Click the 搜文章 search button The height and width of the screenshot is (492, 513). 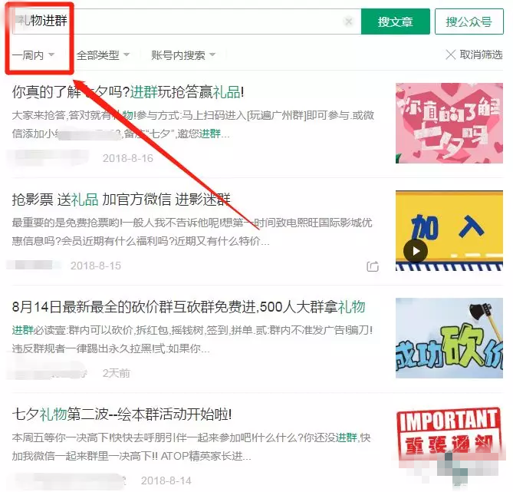[395, 21]
